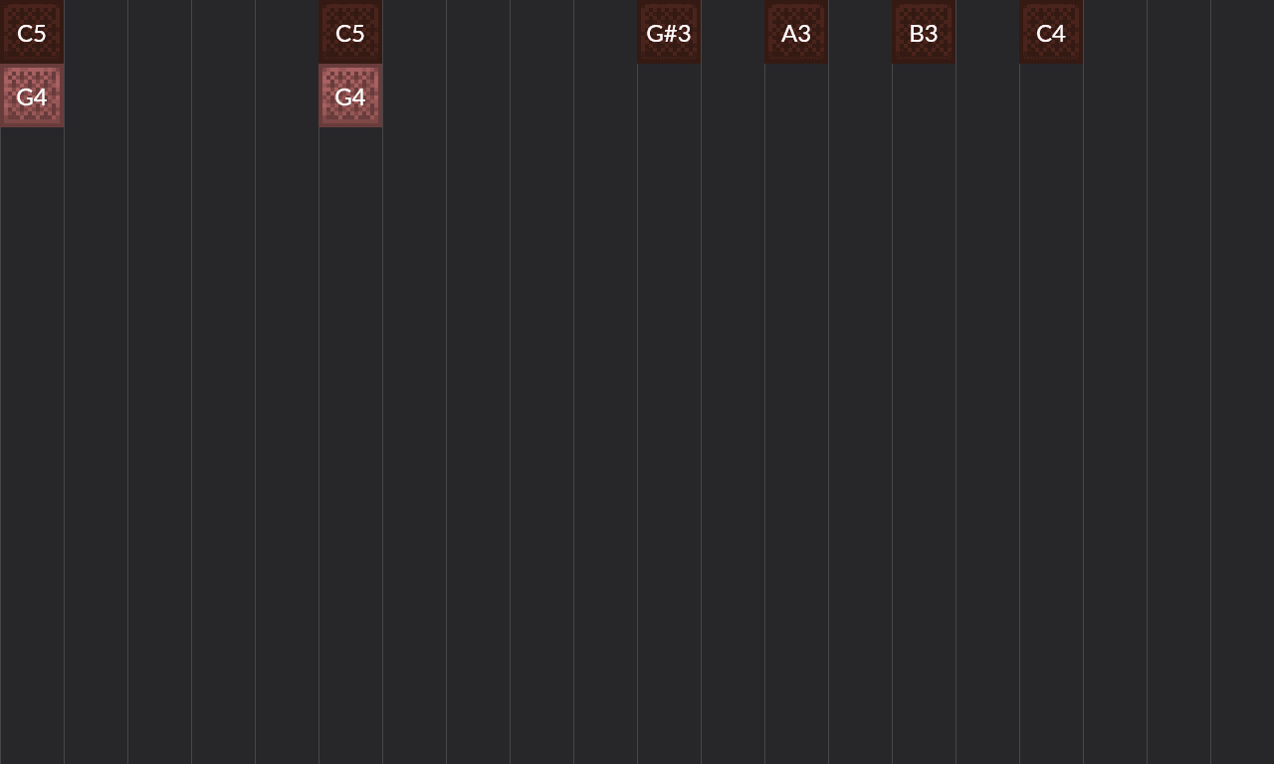Click empty cell immediately right of first G4
This screenshot has width=1274, height=764.
coord(96,95)
